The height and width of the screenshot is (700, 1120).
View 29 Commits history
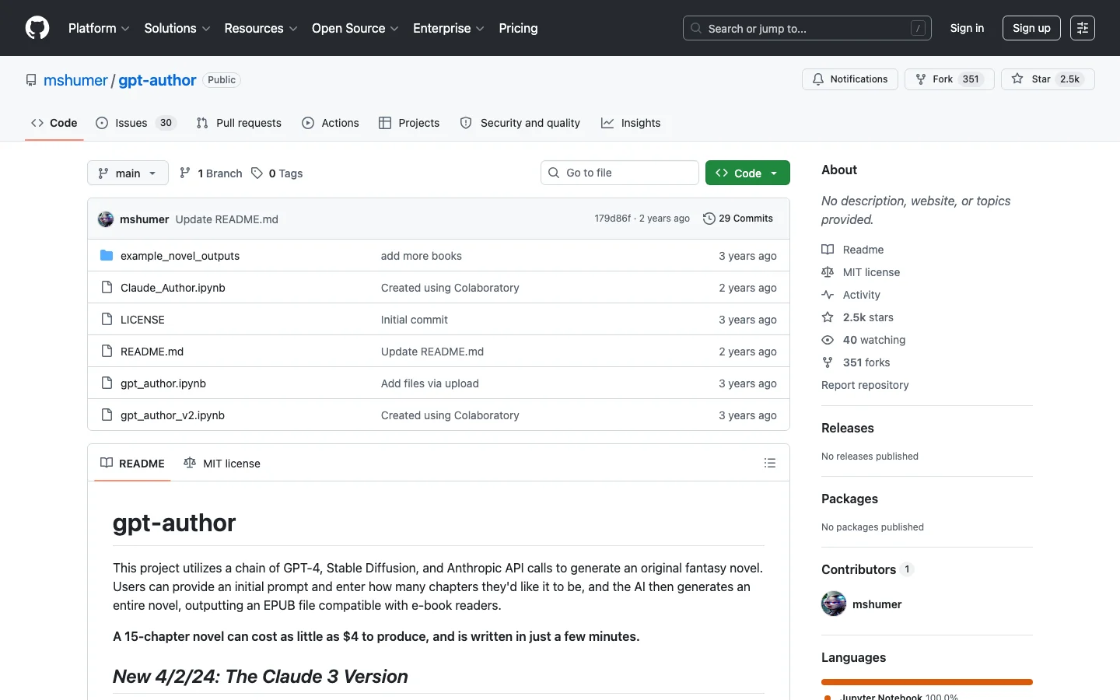coord(738,219)
